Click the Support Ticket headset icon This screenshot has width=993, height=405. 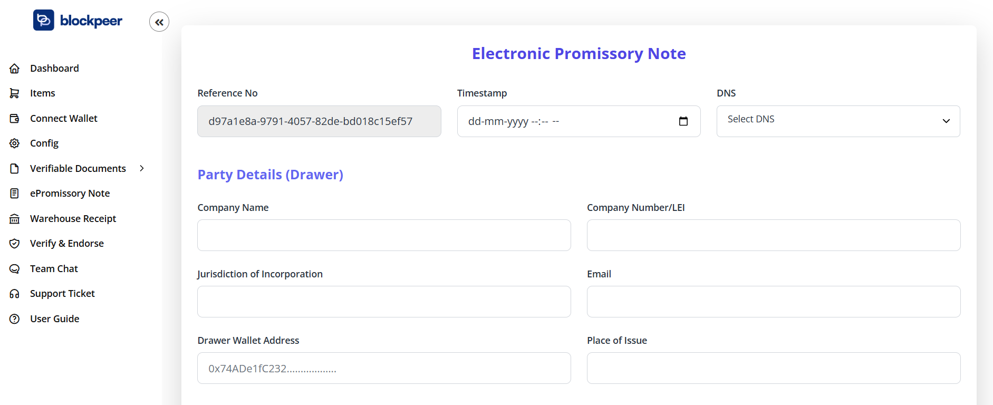[x=15, y=293]
